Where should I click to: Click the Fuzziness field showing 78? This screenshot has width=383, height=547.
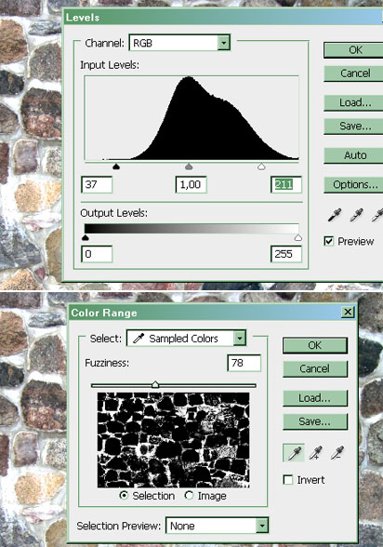pyautogui.click(x=244, y=363)
